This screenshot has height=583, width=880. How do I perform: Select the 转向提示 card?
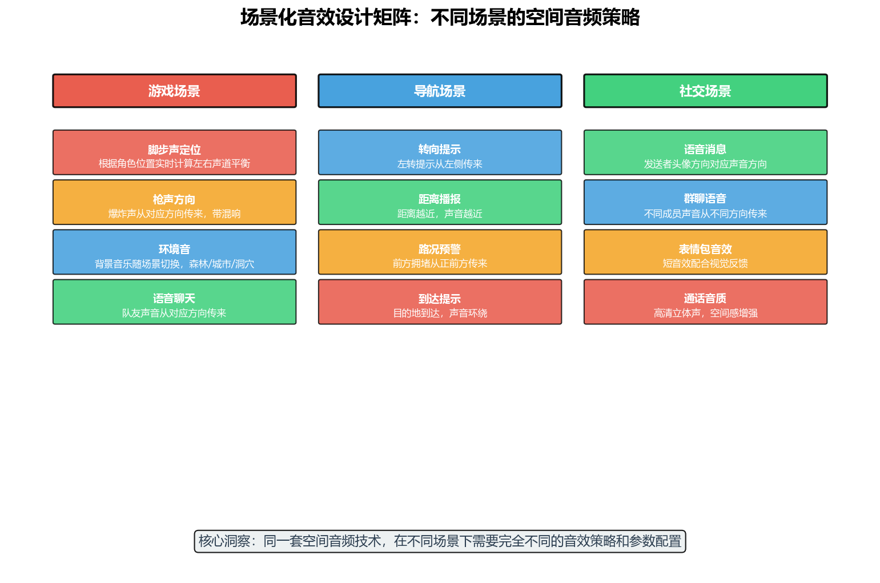click(440, 152)
